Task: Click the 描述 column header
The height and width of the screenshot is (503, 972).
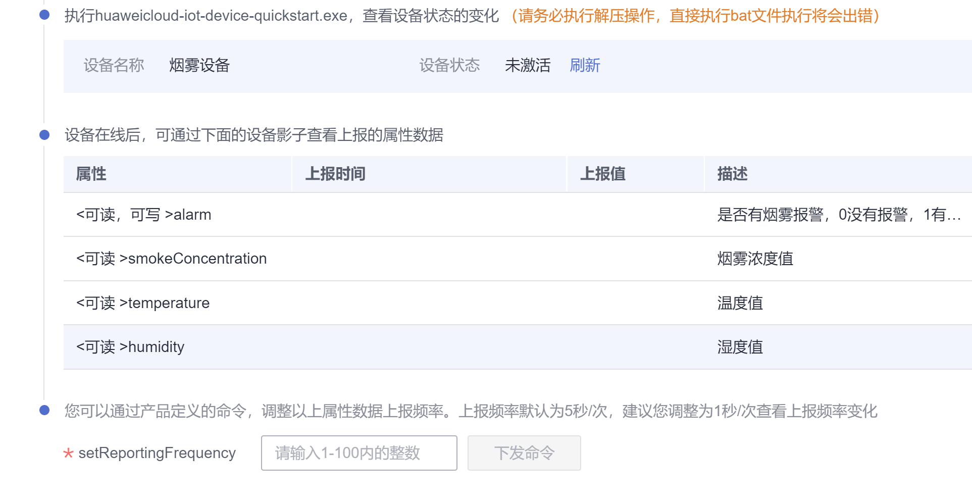Action: coord(732,174)
